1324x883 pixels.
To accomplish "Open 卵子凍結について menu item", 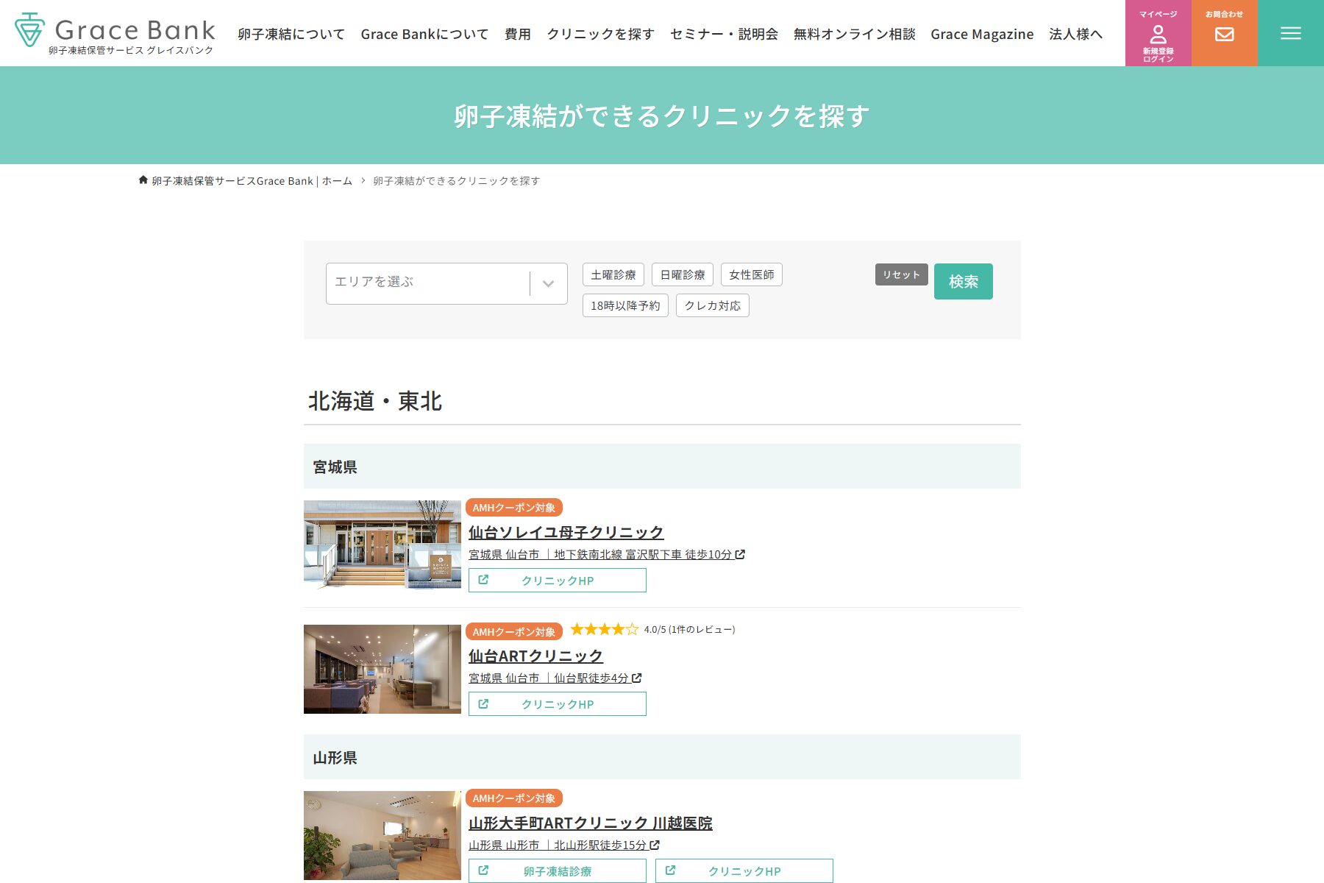I will pyautogui.click(x=291, y=34).
